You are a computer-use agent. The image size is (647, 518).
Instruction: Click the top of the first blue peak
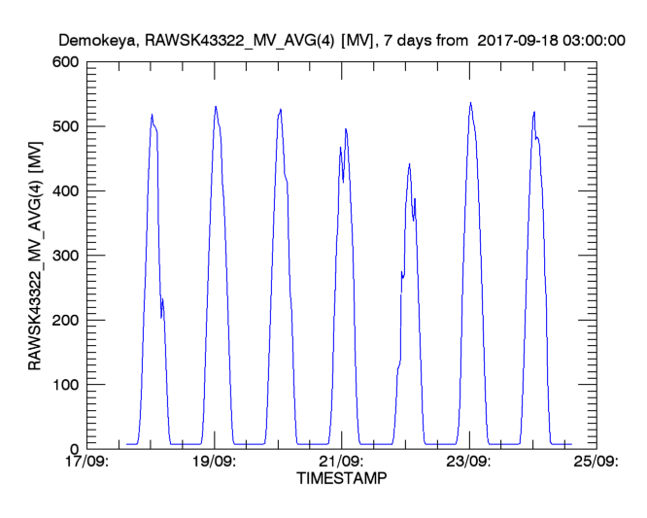pos(152,115)
